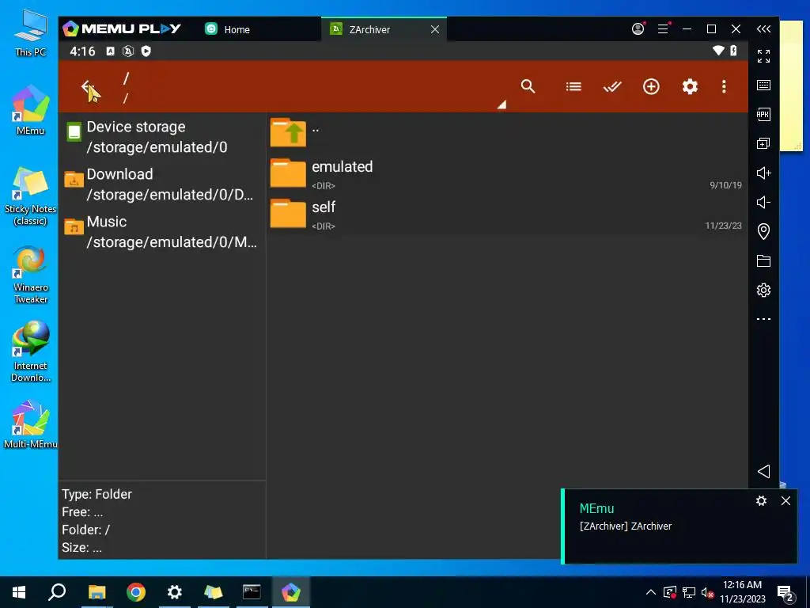Click the 'Folder: /' info line
Viewport: 810px width, 608px height.
[85, 530]
